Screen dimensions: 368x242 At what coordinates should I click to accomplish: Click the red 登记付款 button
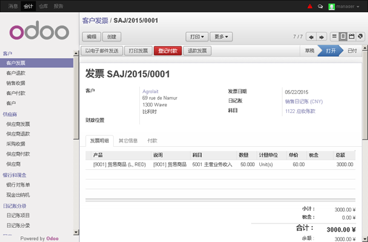tap(168, 51)
